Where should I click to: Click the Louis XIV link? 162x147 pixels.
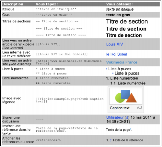coord(115,44)
